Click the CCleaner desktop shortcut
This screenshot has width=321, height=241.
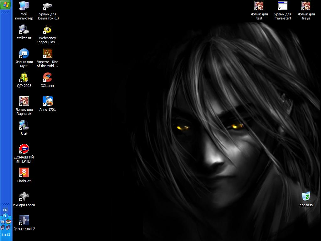[x=48, y=80]
